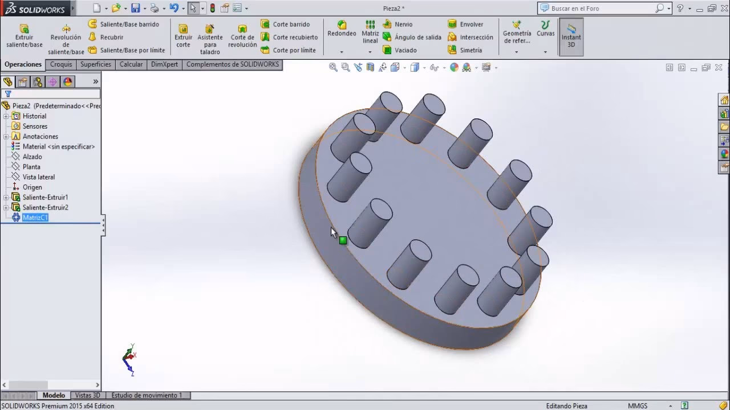This screenshot has width=730, height=410.
Task: Select Material <sin especificar> in tree
Action: [58, 146]
